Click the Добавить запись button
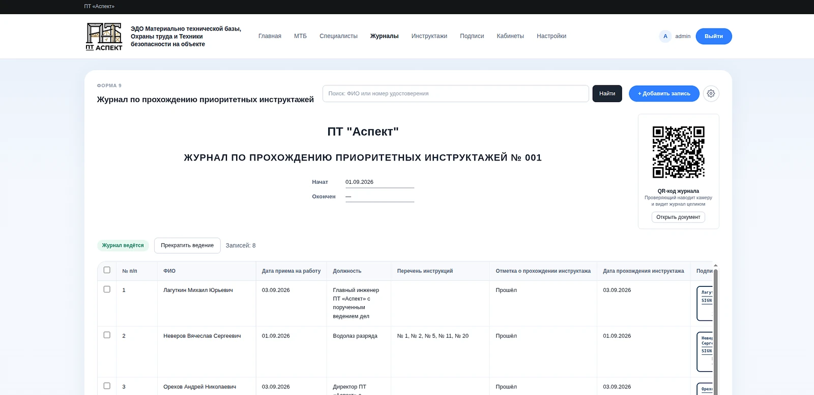Viewport: 814px width, 395px height. click(x=664, y=93)
